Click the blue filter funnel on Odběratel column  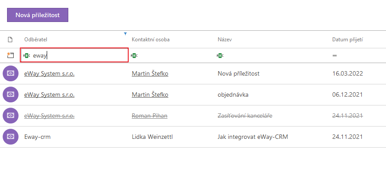(125, 34)
